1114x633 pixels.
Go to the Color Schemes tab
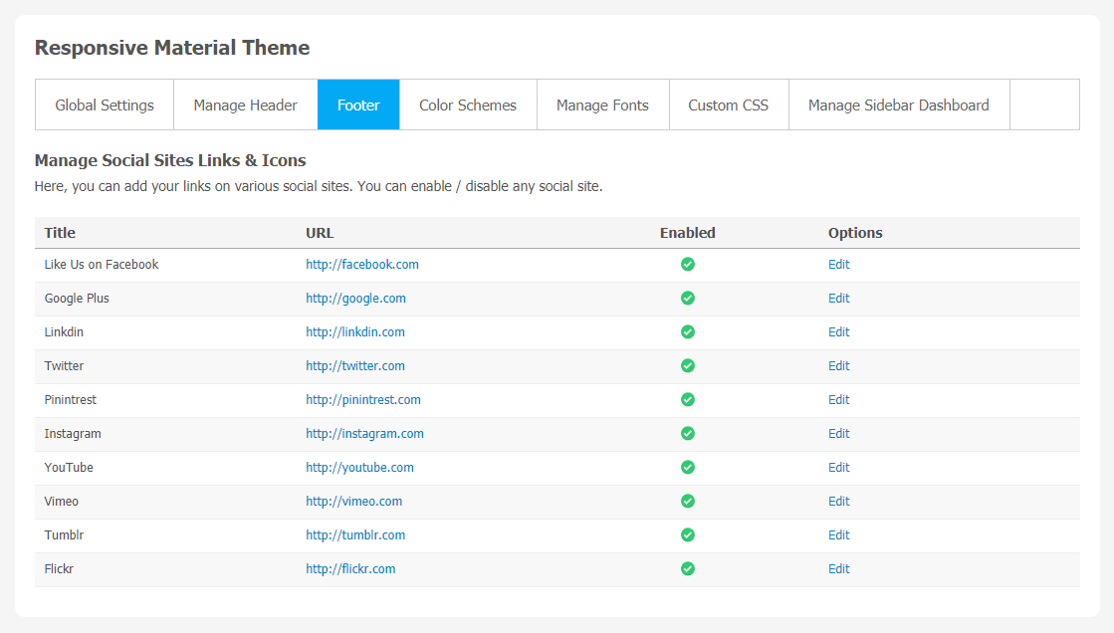[468, 105]
